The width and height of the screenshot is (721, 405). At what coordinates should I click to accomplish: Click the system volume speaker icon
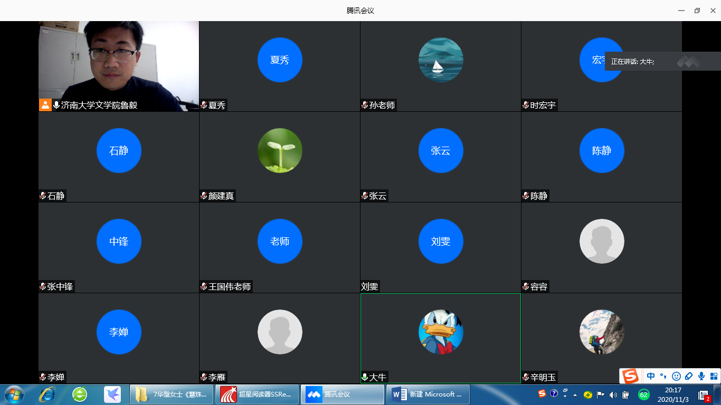(x=613, y=394)
